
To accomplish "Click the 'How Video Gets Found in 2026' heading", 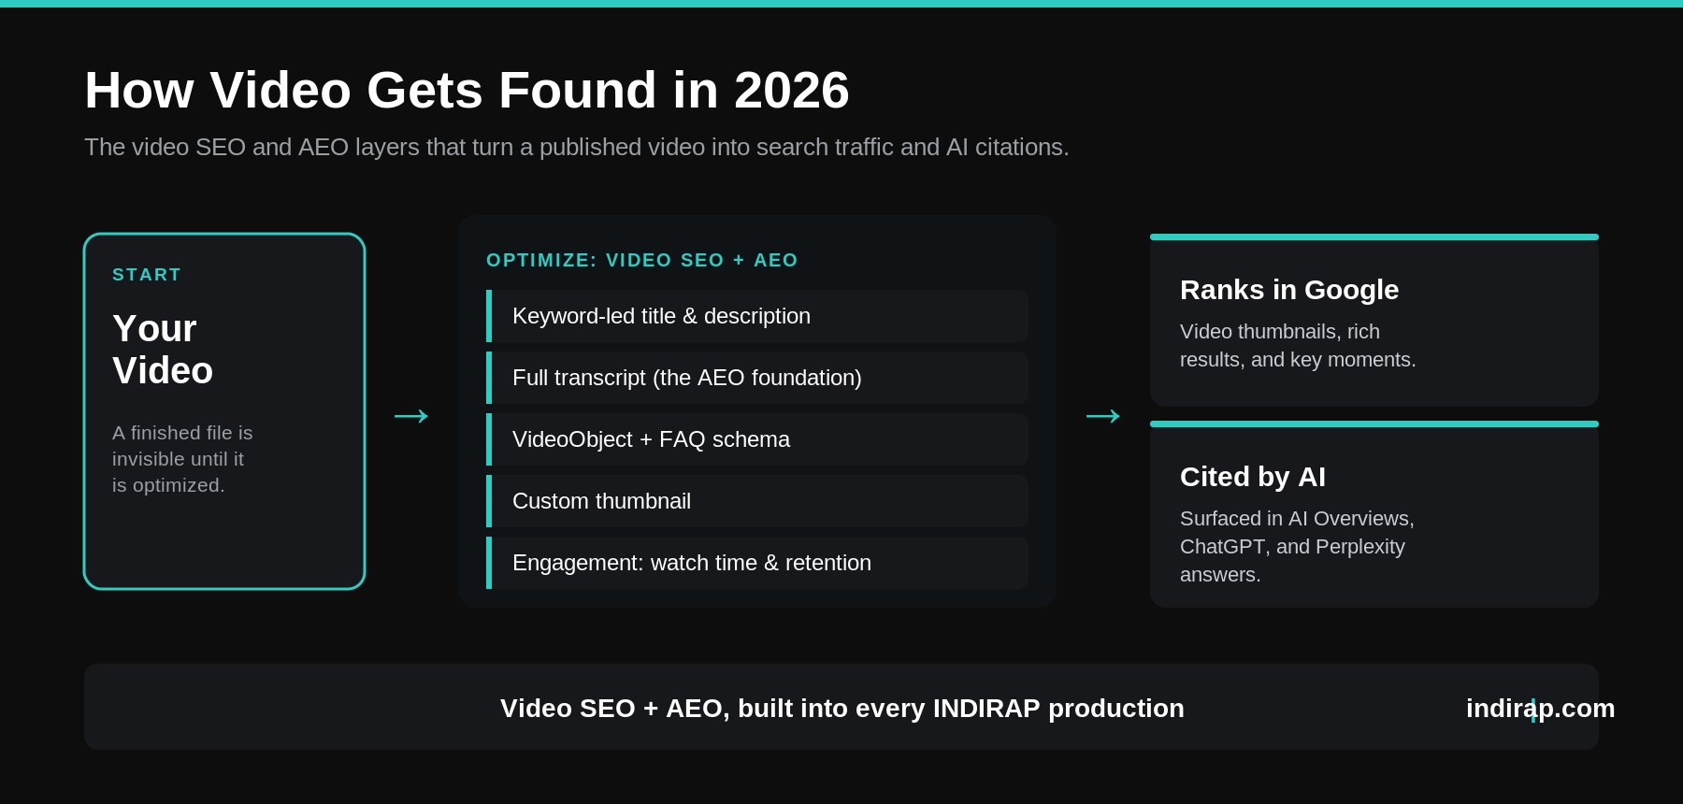I will click(467, 91).
